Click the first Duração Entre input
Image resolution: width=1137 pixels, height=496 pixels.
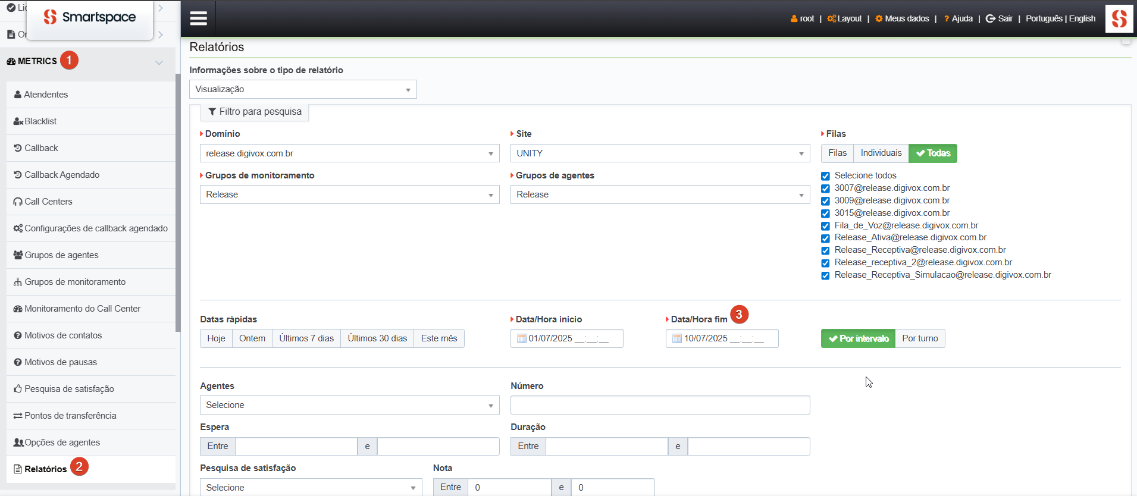click(607, 447)
